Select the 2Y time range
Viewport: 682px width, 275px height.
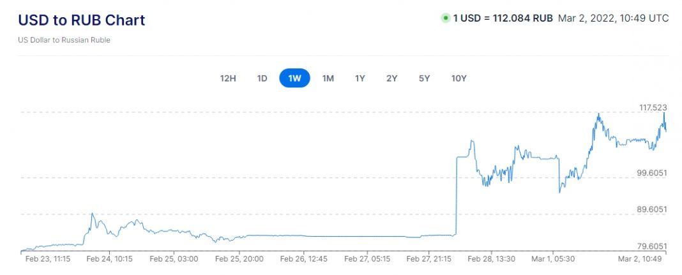(391, 78)
